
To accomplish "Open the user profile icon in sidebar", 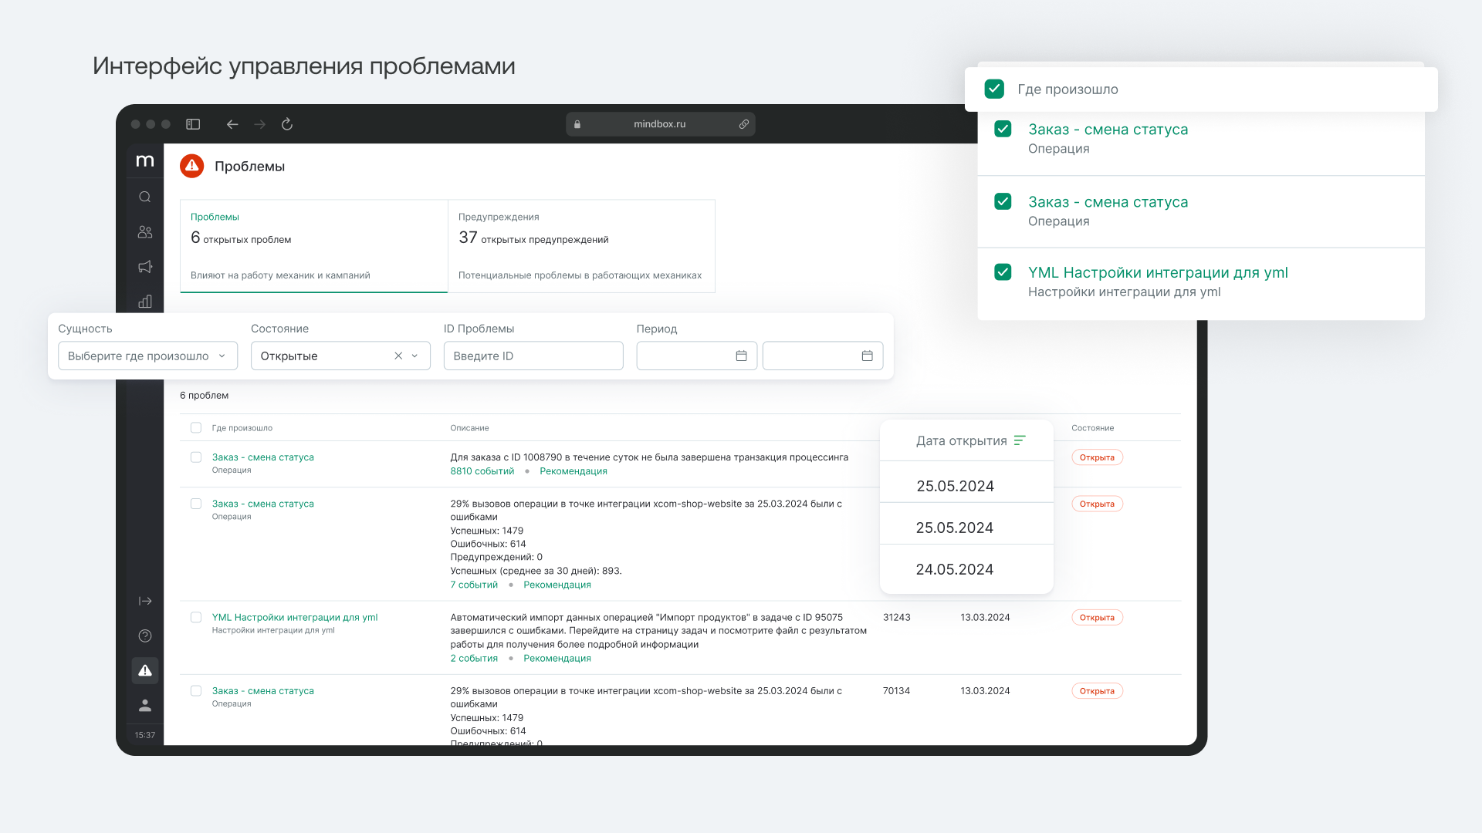I will pyautogui.click(x=144, y=705).
